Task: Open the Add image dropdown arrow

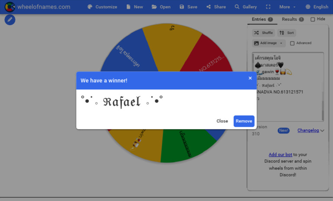Action: (x=281, y=43)
